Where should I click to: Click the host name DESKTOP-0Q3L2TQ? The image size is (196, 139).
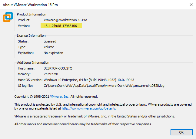tap(58, 68)
